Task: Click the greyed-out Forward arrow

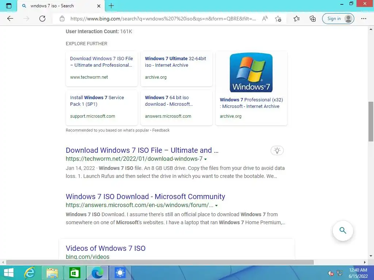Action: point(26,19)
